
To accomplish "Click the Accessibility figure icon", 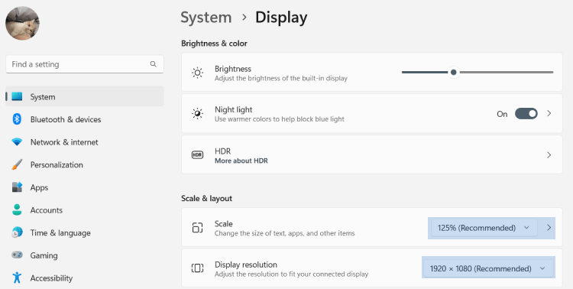I will pyautogui.click(x=17, y=278).
